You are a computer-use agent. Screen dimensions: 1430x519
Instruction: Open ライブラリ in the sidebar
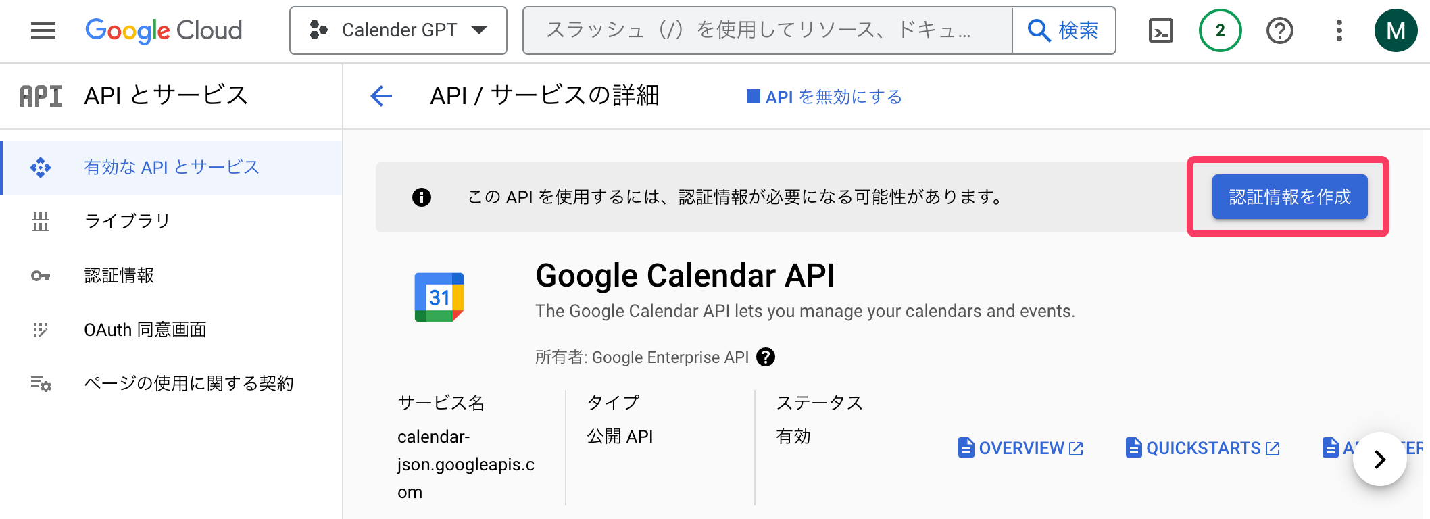(126, 221)
